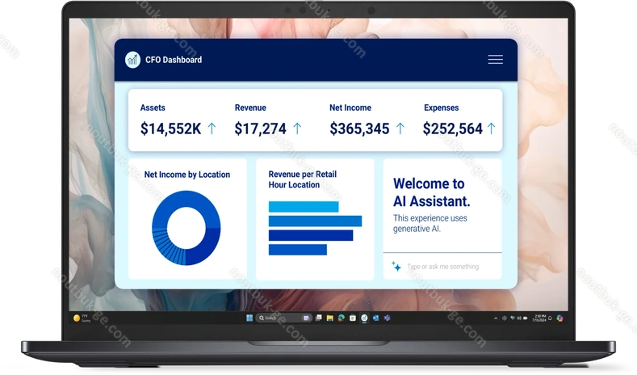Screen dimensions: 637x375
Task: Click the up arrow next to Assets value
Action: 212,128
